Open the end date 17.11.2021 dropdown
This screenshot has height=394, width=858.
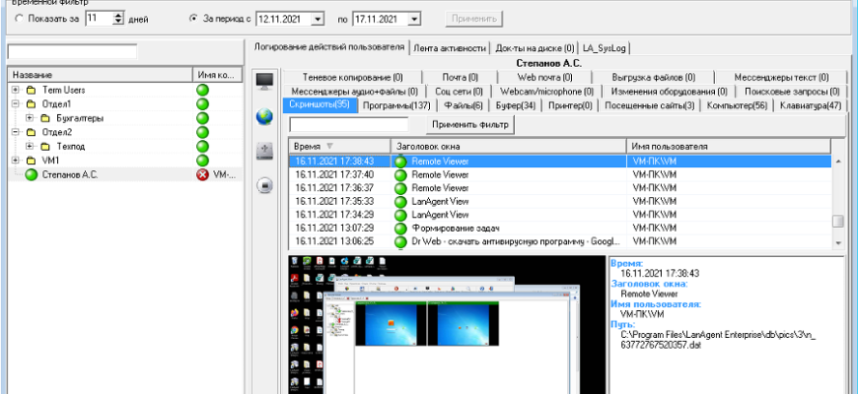pos(413,19)
